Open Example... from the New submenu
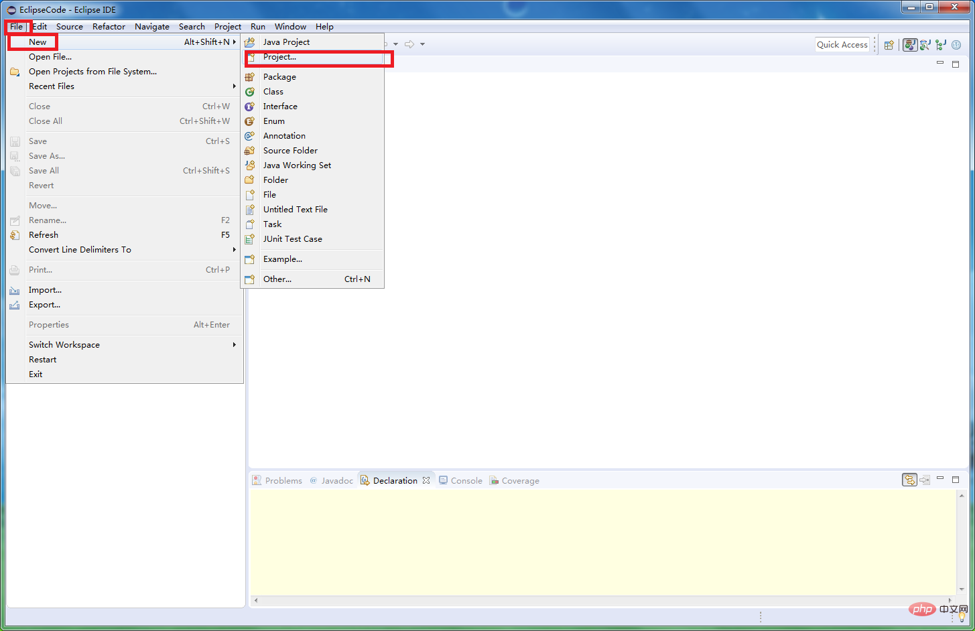975x631 pixels. pos(312,259)
